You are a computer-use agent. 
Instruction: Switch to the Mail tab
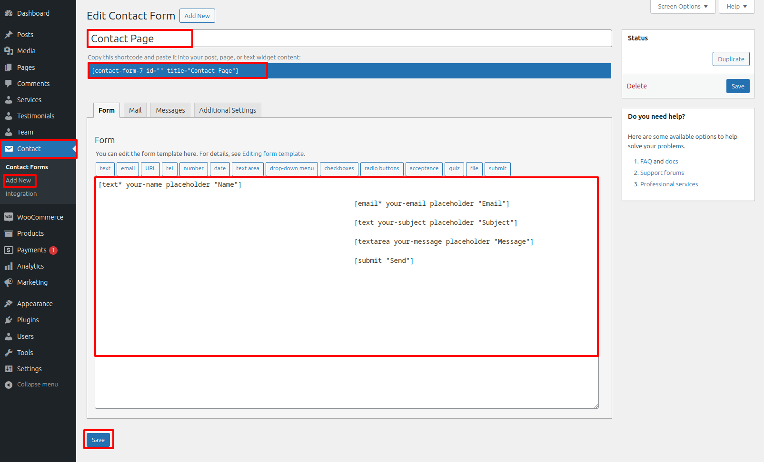(135, 110)
